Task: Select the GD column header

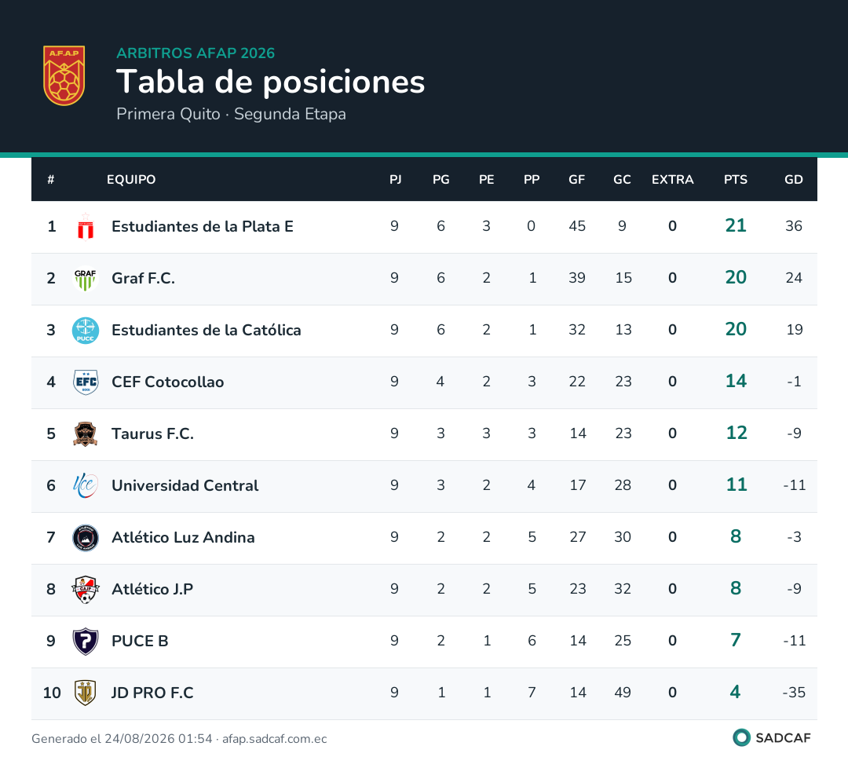Action: point(793,180)
